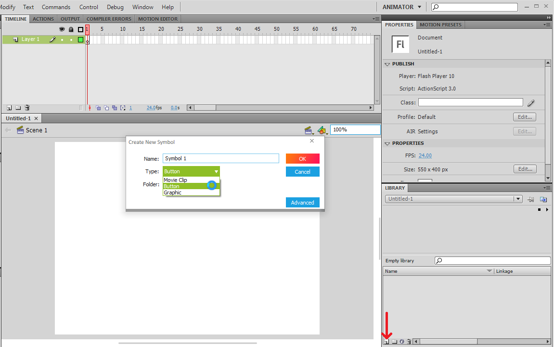Screen dimensions: 554x347
Task: Switch to the Motion Editor tab
Action: [x=158, y=19]
